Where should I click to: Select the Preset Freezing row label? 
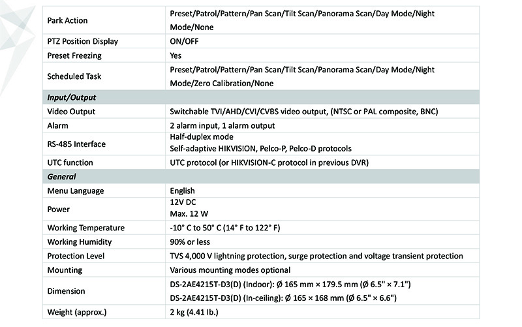pos(72,55)
